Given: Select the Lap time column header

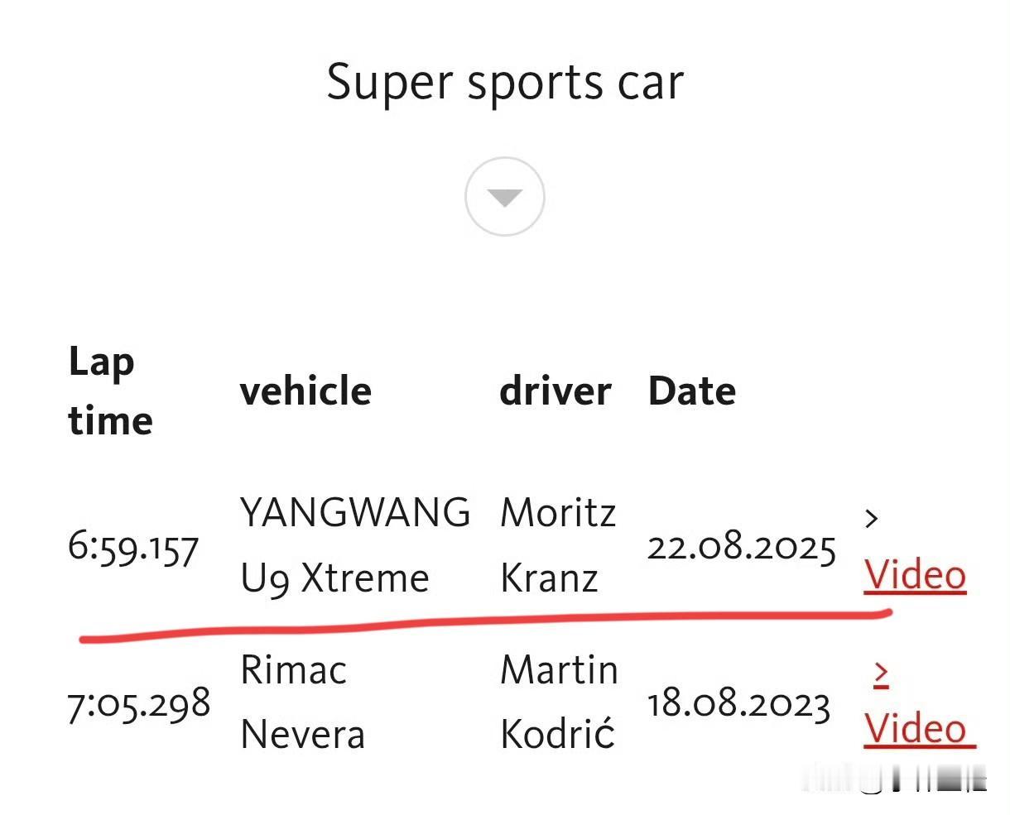Looking at the screenshot, I should click(x=110, y=391).
